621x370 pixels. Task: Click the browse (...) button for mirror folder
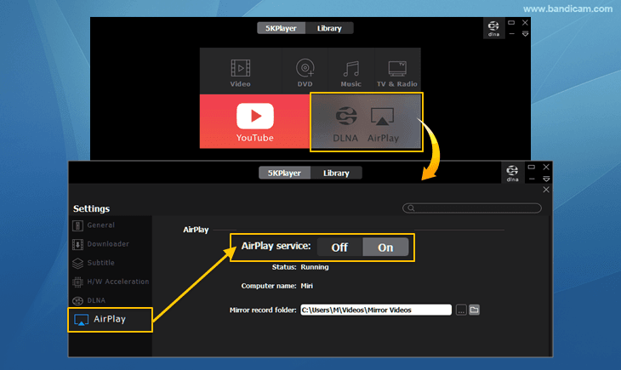(x=461, y=310)
